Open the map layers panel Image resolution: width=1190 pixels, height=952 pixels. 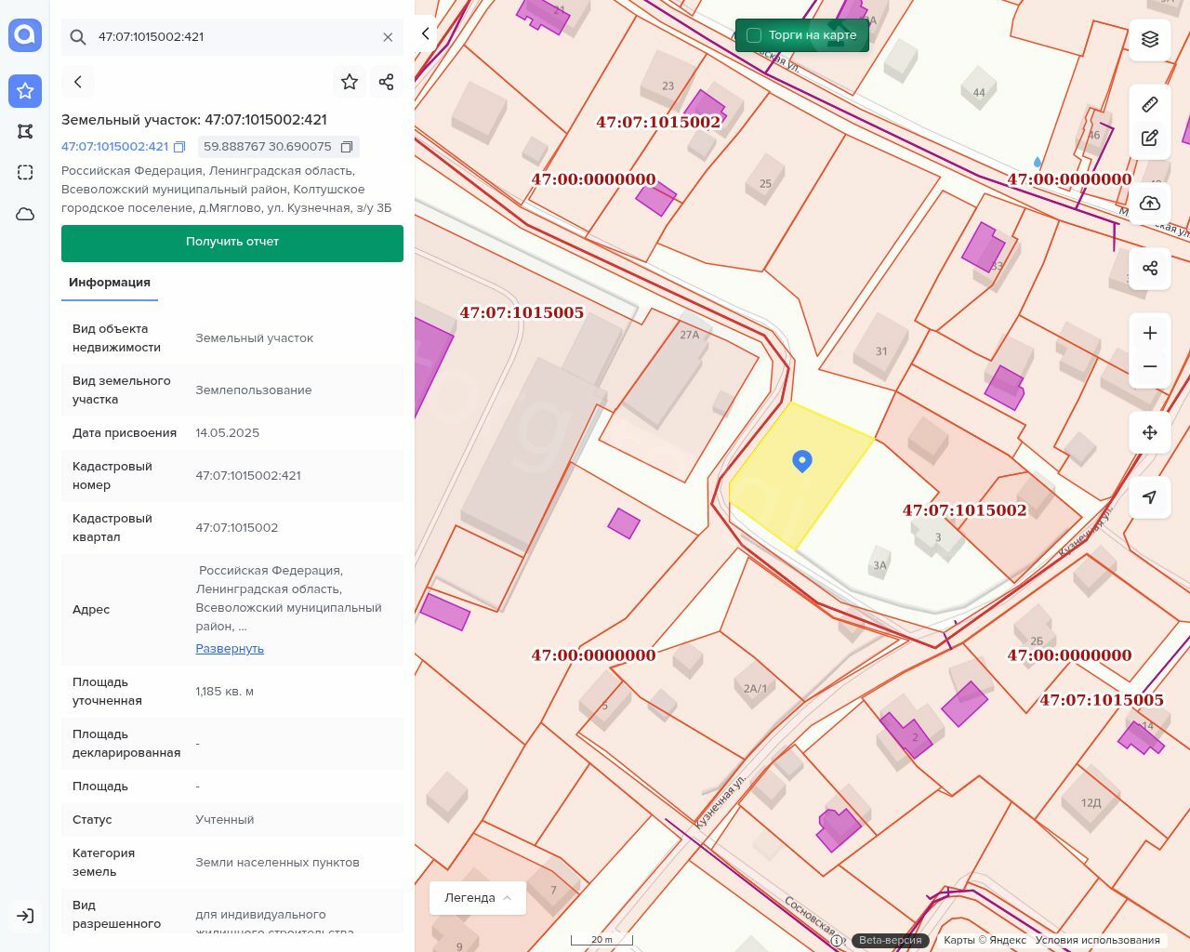point(1150,39)
